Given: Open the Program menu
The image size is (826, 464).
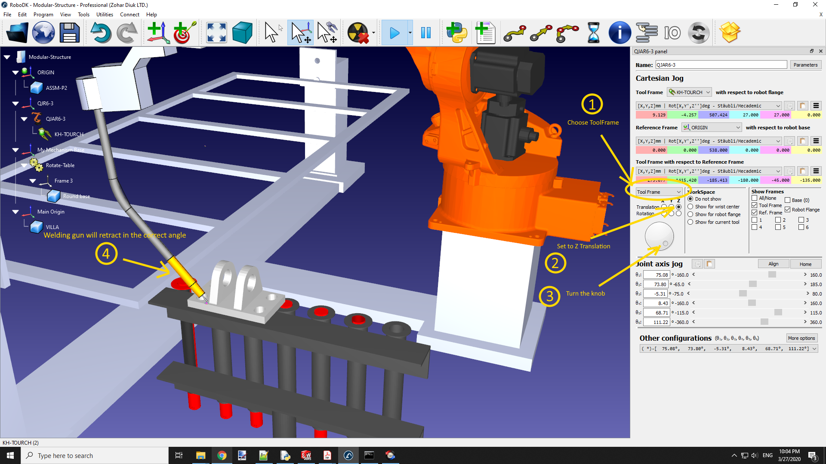Looking at the screenshot, I should point(43,14).
